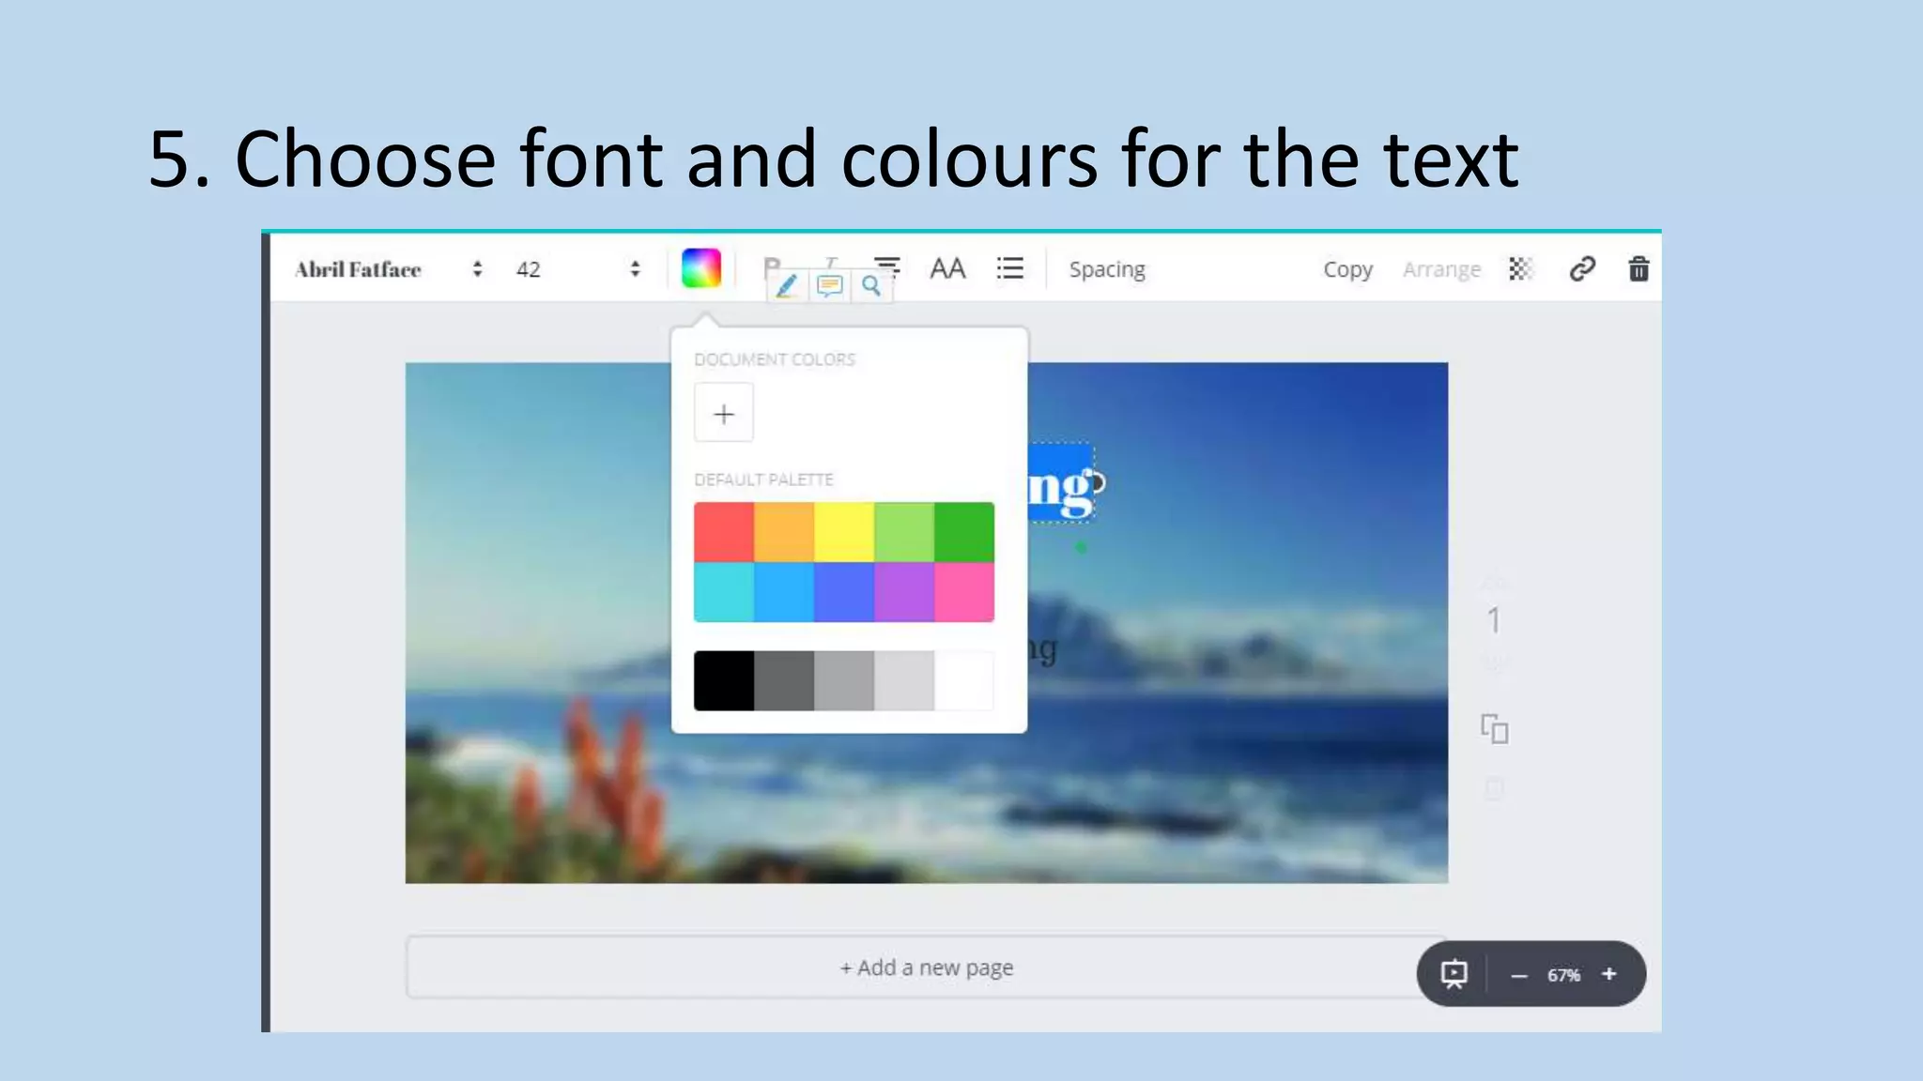
Task: Click the Copy button
Action: (x=1347, y=270)
